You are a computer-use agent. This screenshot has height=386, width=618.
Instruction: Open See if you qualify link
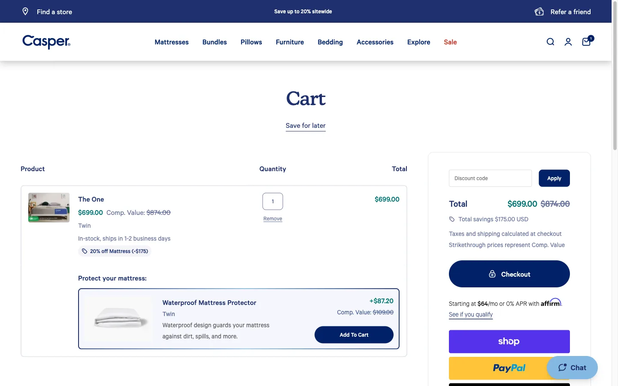(471, 314)
